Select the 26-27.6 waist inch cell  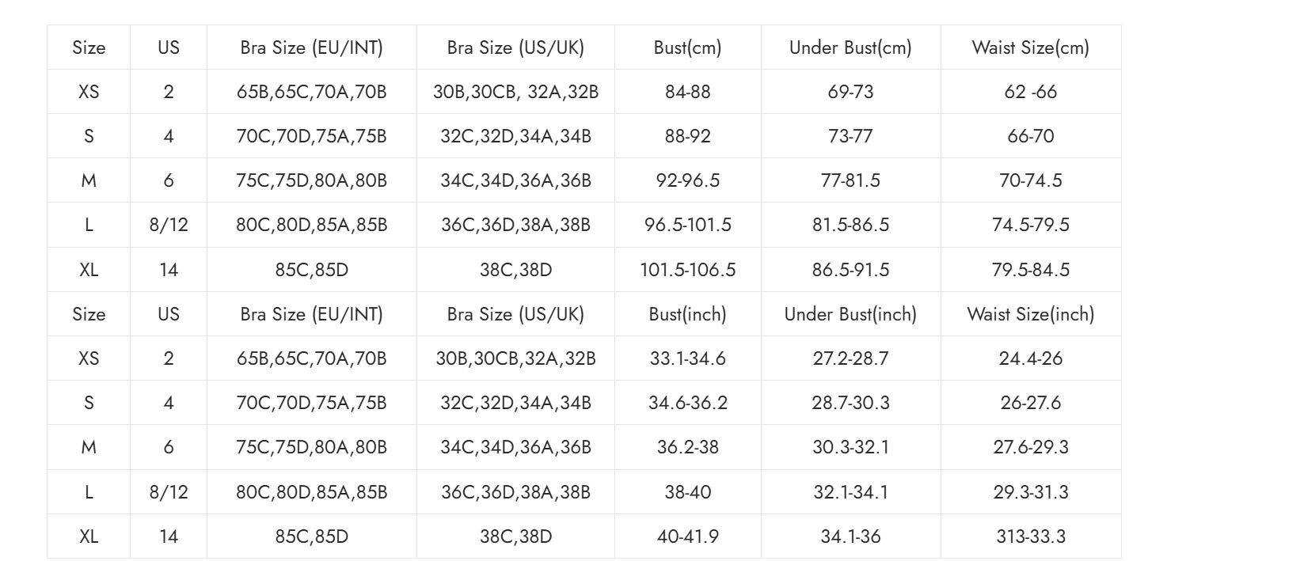coord(1030,403)
